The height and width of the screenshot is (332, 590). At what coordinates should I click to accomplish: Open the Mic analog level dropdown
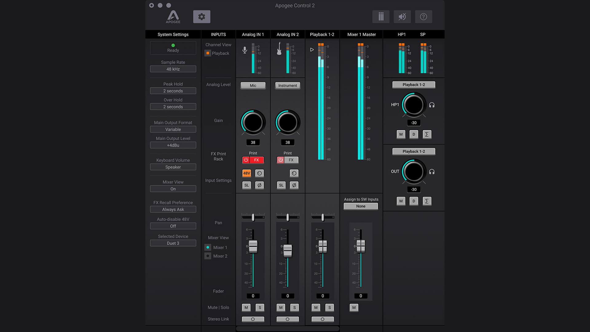(253, 85)
